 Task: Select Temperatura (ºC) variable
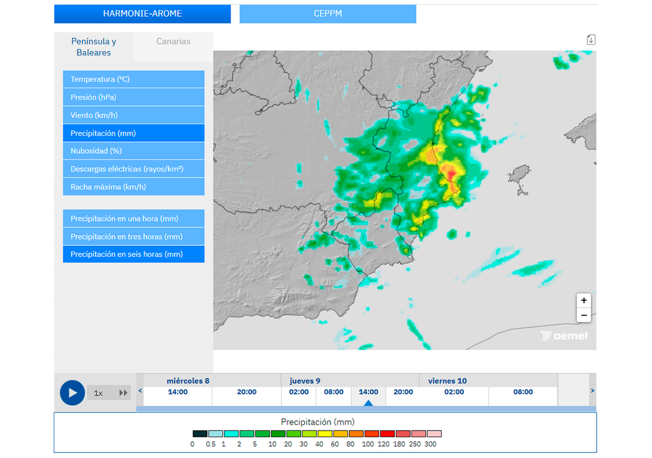(x=134, y=80)
